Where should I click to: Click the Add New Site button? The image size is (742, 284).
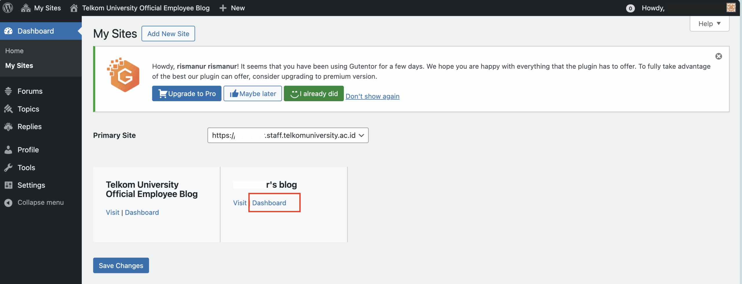168,34
